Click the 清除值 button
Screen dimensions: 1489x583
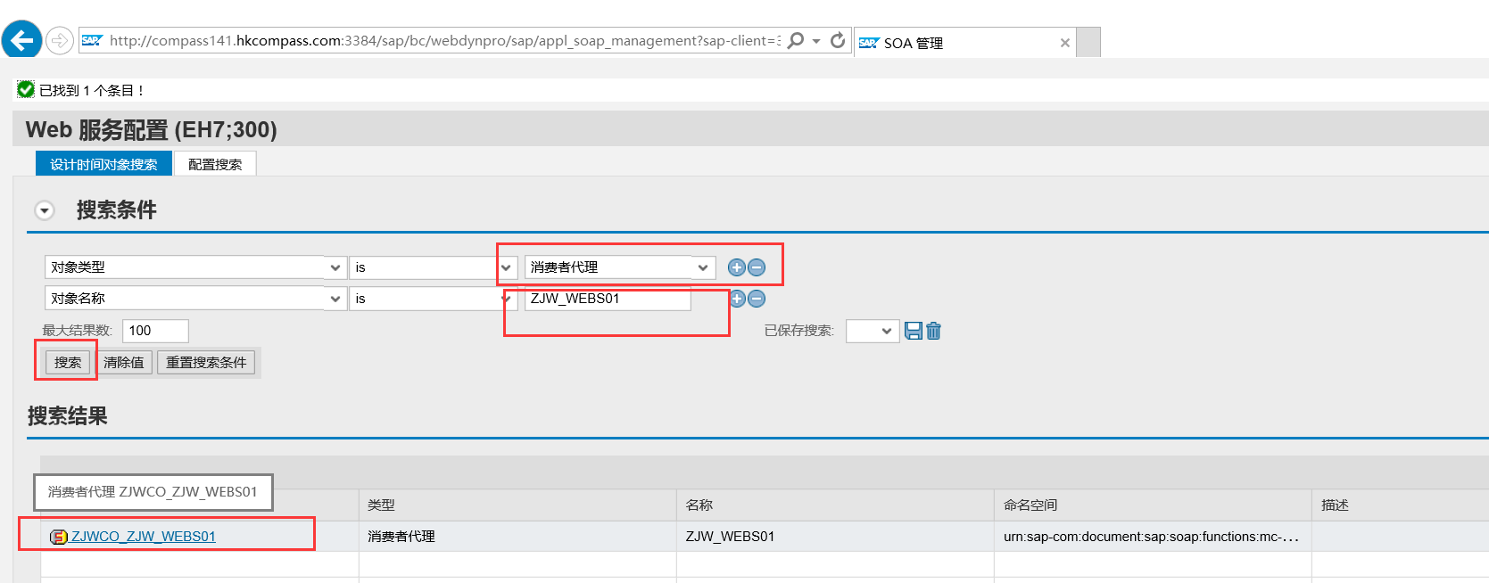[123, 362]
